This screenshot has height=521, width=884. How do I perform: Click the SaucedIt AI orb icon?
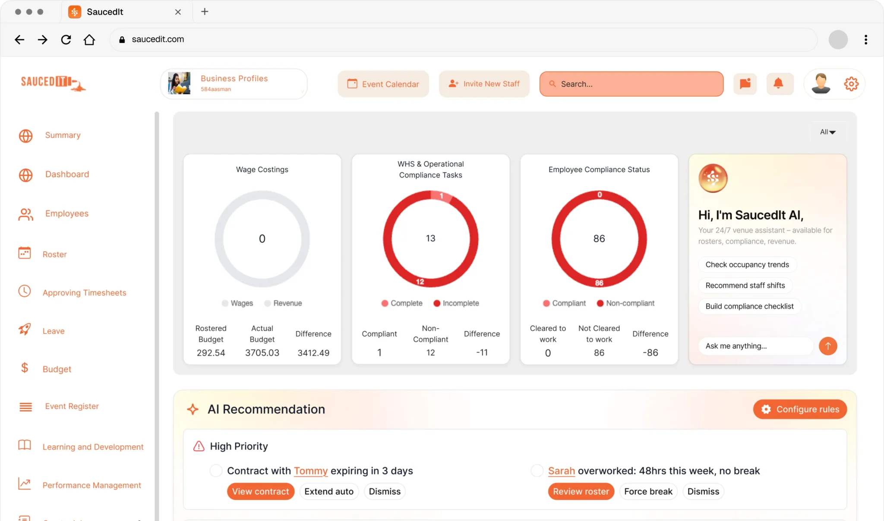click(x=713, y=178)
